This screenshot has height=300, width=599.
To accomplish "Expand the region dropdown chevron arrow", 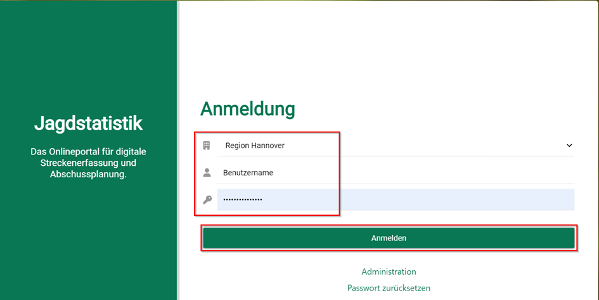I will (x=569, y=146).
